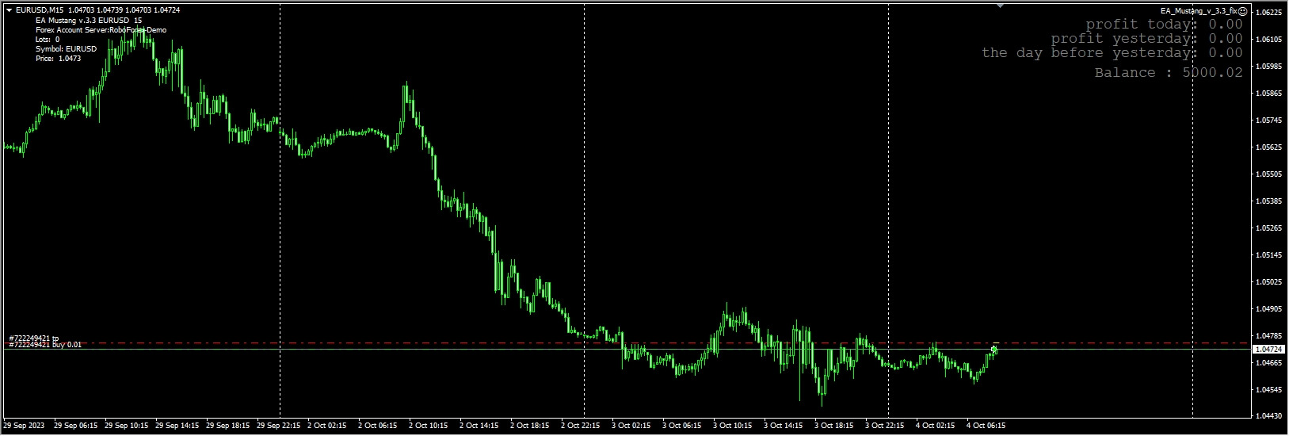The width and height of the screenshot is (1289, 436).
Task: Click the 1.05265 price scale value
Action: click(1269, 228)
